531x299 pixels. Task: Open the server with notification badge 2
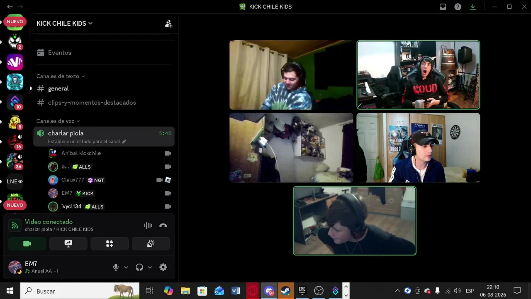pos(15,42)
